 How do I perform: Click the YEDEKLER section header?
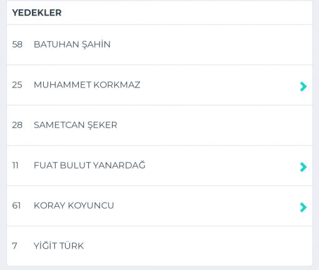pyautogui.click(x=37, y=12)
